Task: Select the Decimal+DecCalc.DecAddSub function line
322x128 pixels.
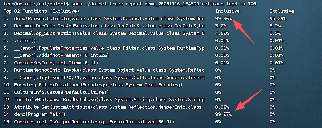Action: [109, 26]
